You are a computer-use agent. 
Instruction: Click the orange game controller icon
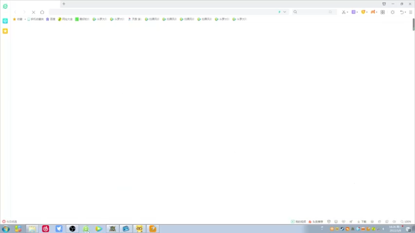click(x=373, y=12)
